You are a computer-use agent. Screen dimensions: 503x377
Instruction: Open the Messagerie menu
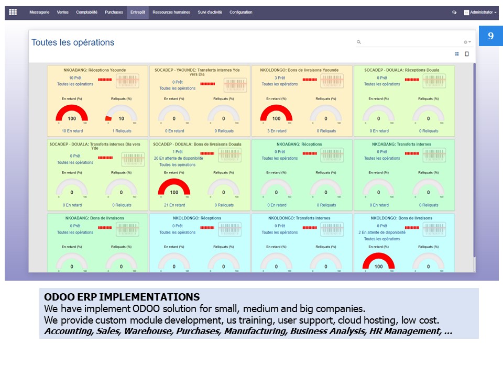pos(39,12)
